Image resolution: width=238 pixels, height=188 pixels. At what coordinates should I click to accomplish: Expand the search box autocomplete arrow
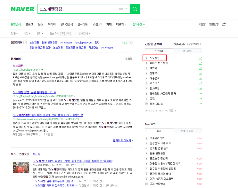126,9
